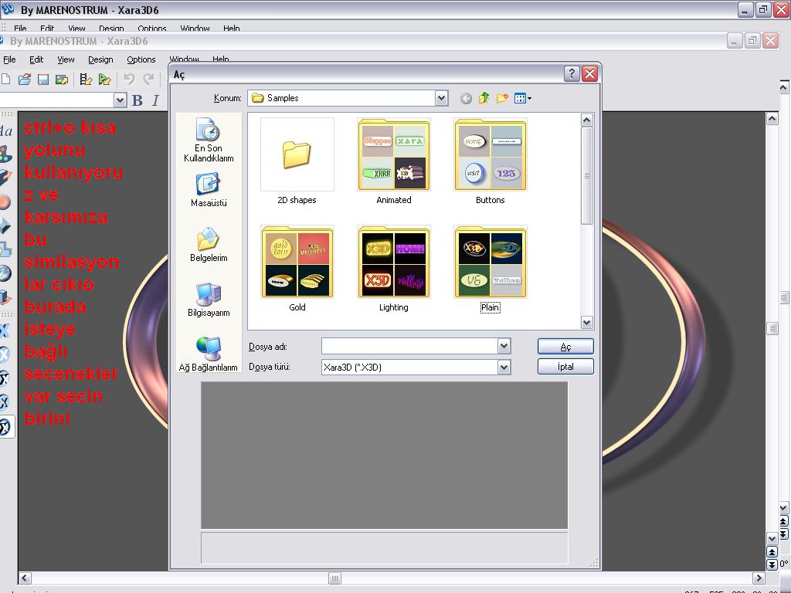Open the View menu in inner window

66,59
